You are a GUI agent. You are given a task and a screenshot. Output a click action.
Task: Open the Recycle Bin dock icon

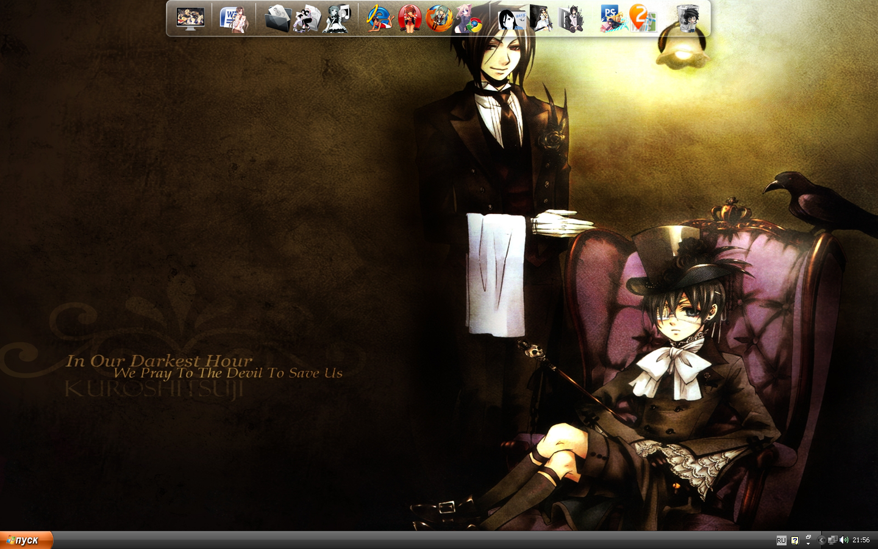[687, 18]
